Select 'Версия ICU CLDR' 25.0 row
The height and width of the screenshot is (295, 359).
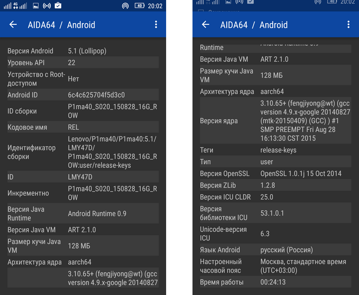pos(276,197)
